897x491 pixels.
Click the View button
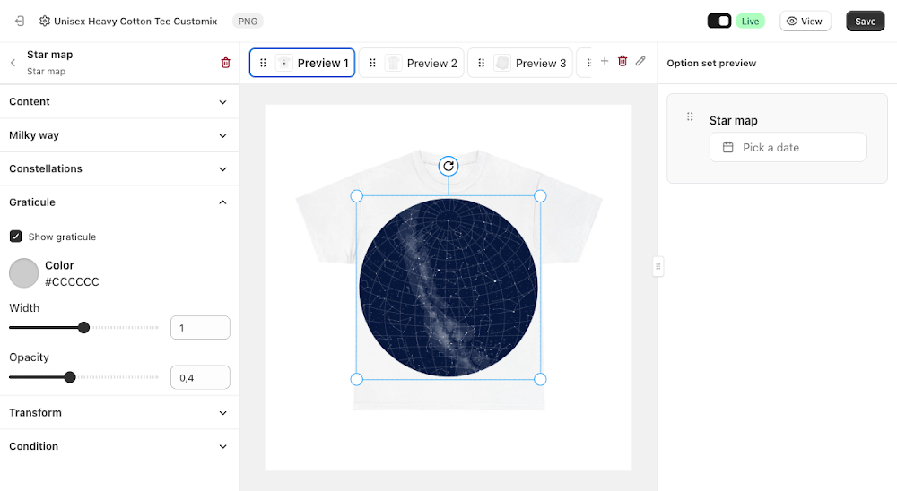[x=805, y=22]
